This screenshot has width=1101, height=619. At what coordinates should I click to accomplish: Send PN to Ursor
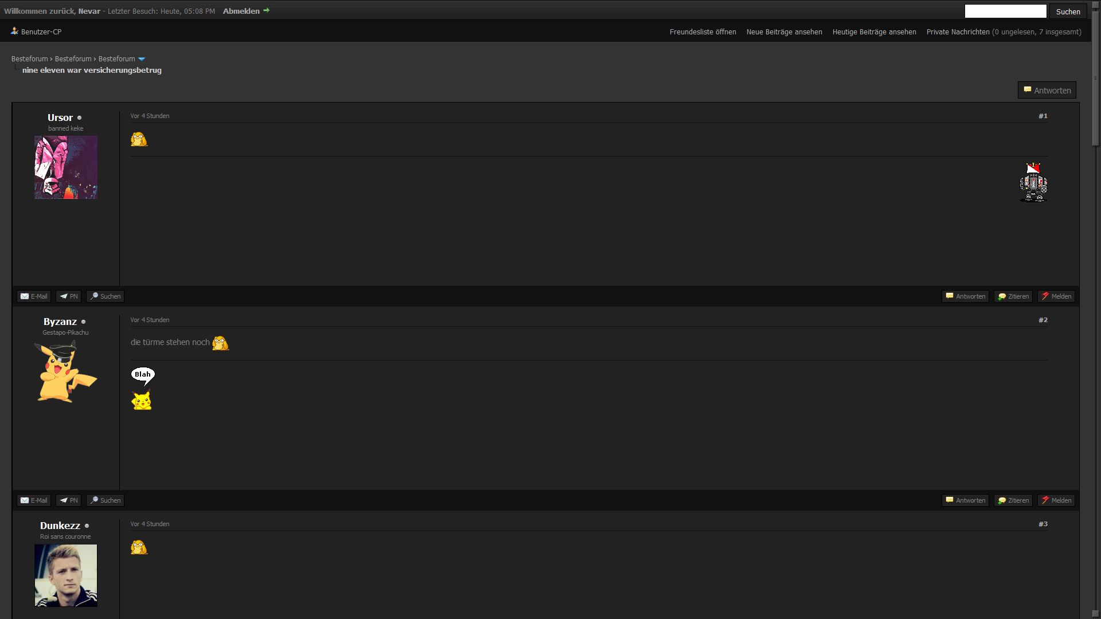[69, 296]
